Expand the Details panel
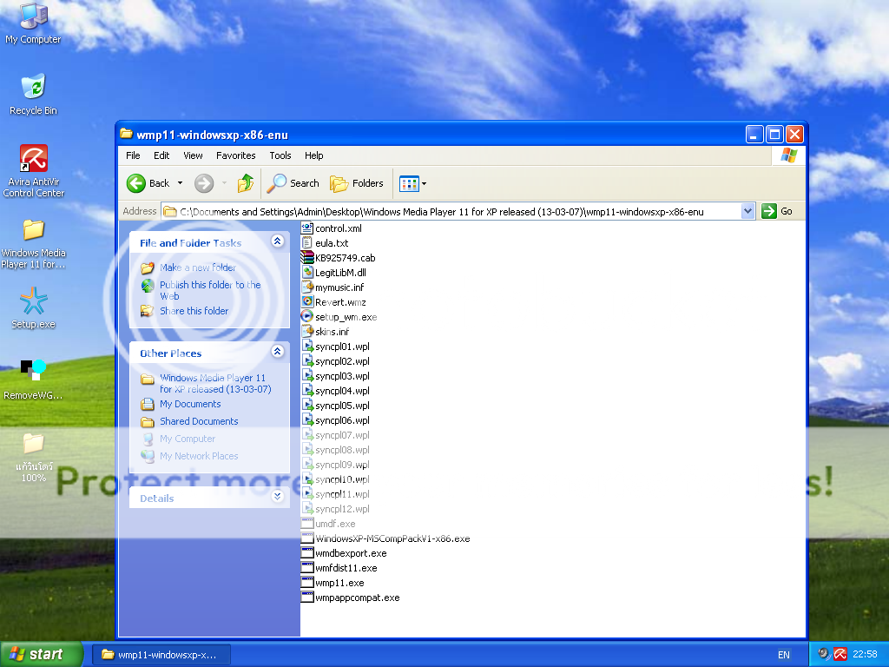Image resolution: width=889 pixels, height=667 pixels. (x=277, y=496)
